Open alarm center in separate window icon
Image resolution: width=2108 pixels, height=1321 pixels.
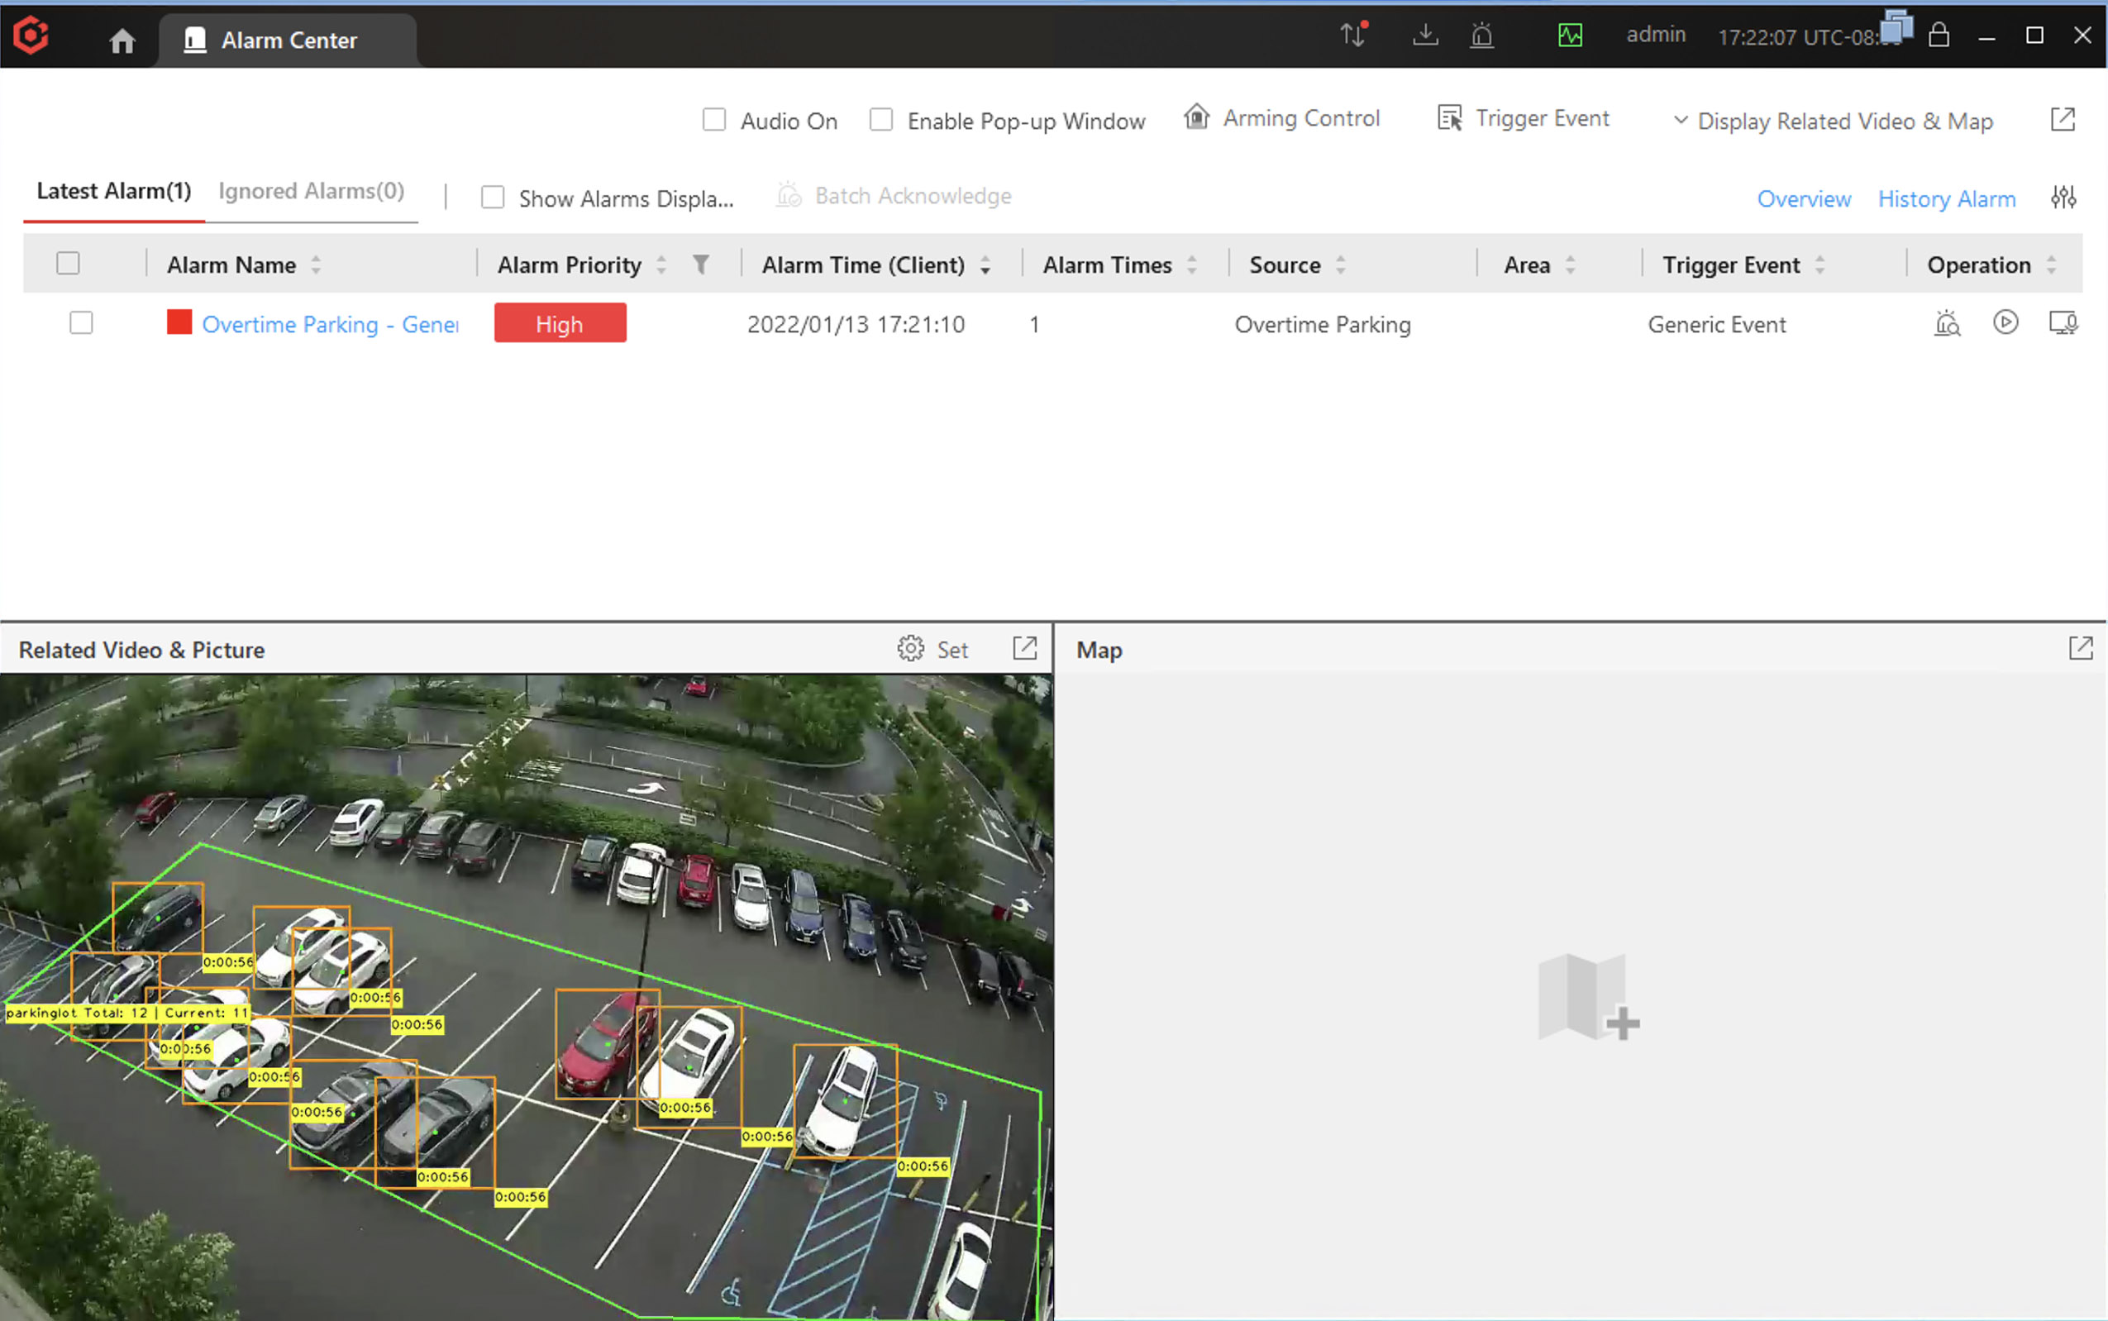tap(2063, 120)
